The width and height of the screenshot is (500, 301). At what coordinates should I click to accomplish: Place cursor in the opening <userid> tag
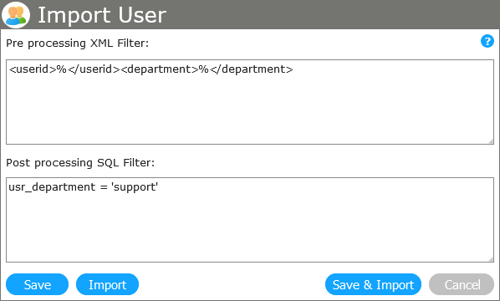[x=33, y=69]
